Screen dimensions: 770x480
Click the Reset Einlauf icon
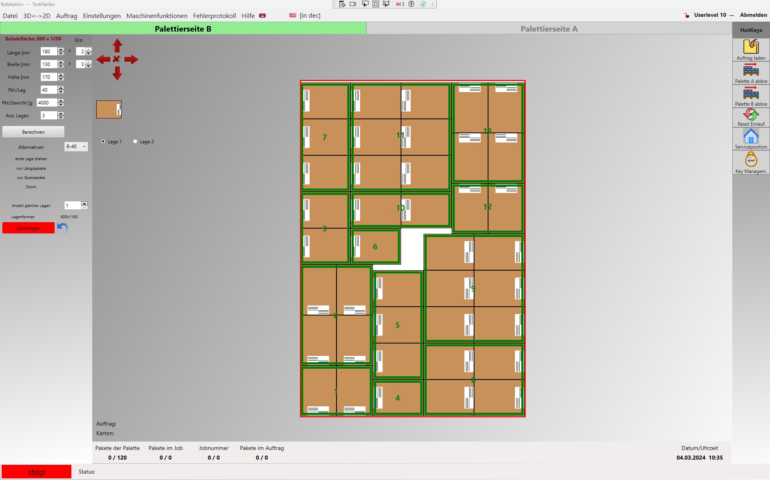click(751, 114)
